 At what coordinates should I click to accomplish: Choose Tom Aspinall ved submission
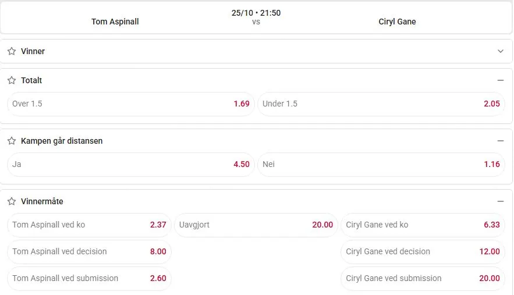pos(89,278)
